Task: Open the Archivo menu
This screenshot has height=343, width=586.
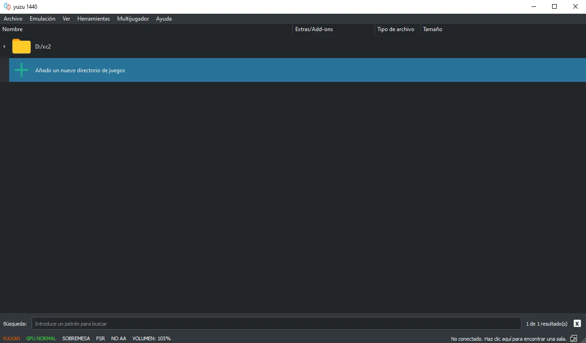Action: point(13,19)
